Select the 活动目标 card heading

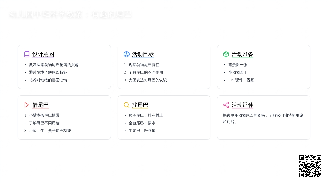143,54
